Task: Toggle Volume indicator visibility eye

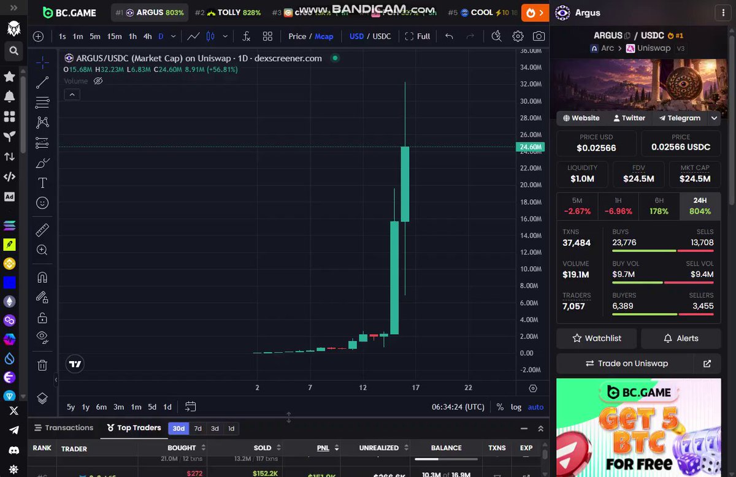Action: pos(98,81)
